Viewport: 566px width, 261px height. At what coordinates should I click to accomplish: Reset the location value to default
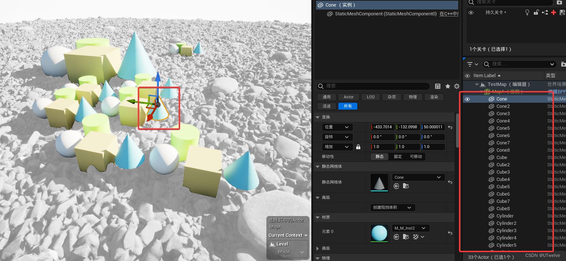(x=450, y=127)
